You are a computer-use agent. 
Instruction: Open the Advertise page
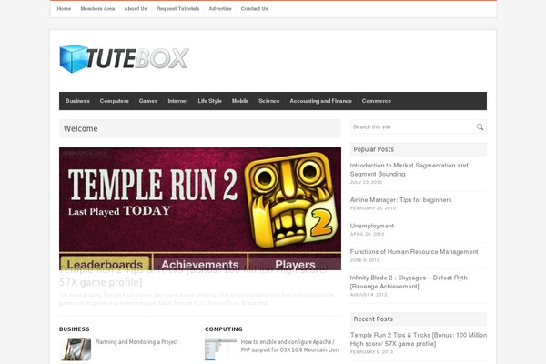(220, 9)
